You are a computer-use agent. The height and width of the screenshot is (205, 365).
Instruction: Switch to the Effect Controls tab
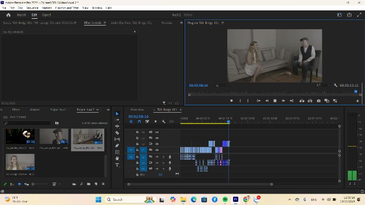93,23
